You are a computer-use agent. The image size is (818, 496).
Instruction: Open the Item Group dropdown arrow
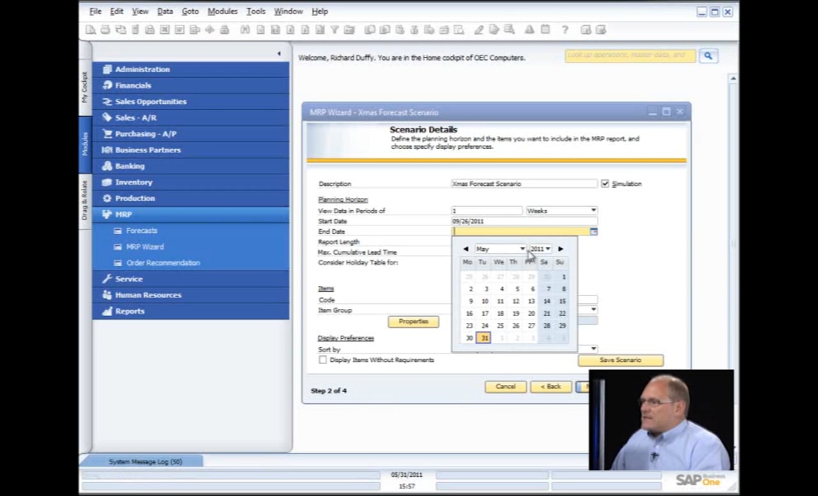pos(594,310)
